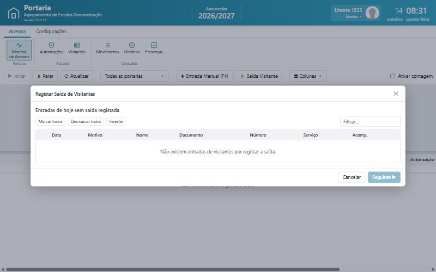
Task: Click the Documento column header
Action: pos(191,135)
